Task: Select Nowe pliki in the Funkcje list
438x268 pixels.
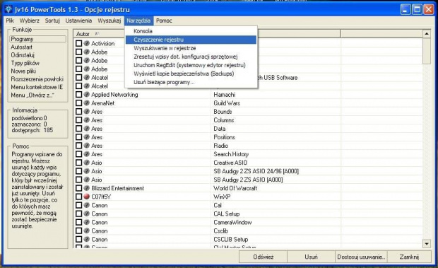Action: (23, 71)
